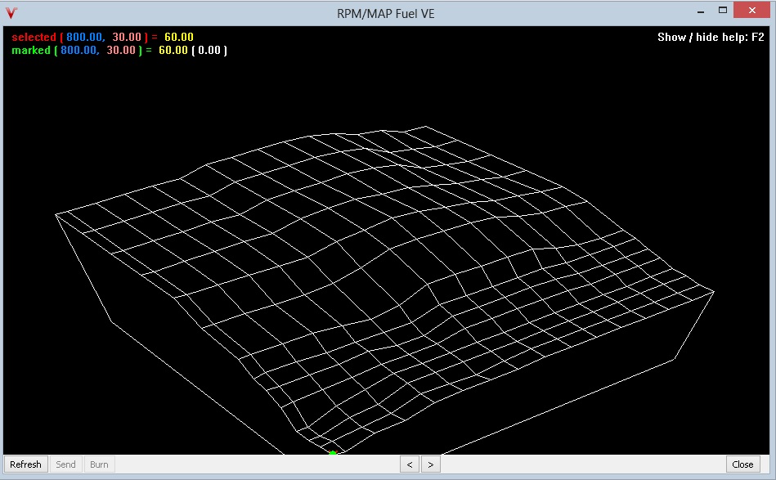Click the Close button at bottom right

742,464
